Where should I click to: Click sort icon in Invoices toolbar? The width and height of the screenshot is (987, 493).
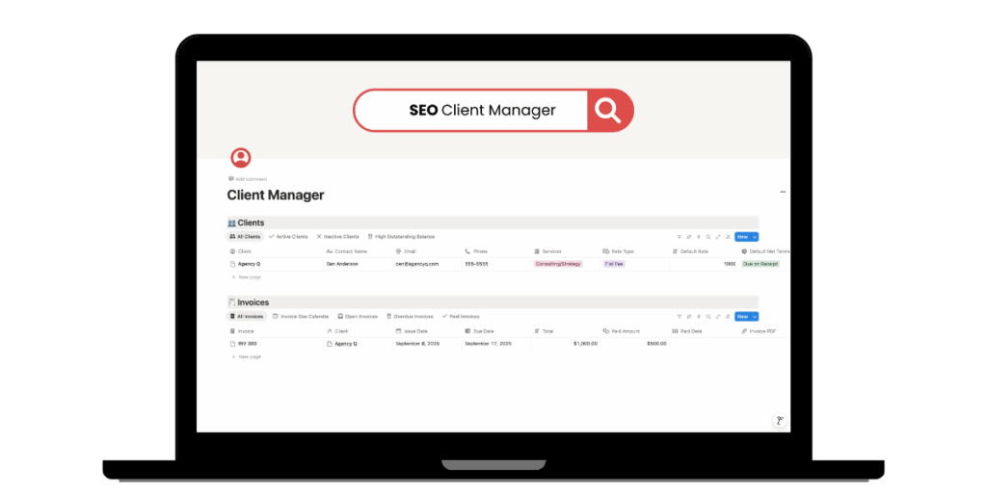coord(688,317)
